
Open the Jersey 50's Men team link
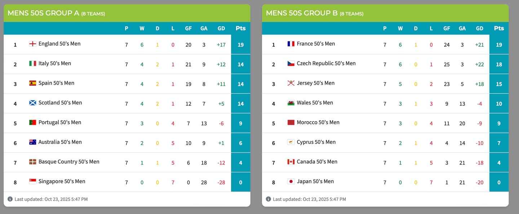tap(315, 83)
